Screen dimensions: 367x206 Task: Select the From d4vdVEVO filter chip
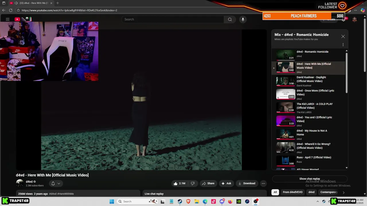click(292, 192)
